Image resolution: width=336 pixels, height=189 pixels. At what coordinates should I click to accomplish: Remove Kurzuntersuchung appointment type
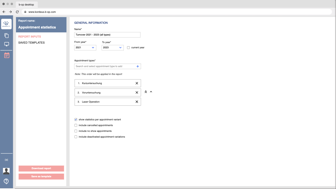pyautogui.click(x=137, y=83)
